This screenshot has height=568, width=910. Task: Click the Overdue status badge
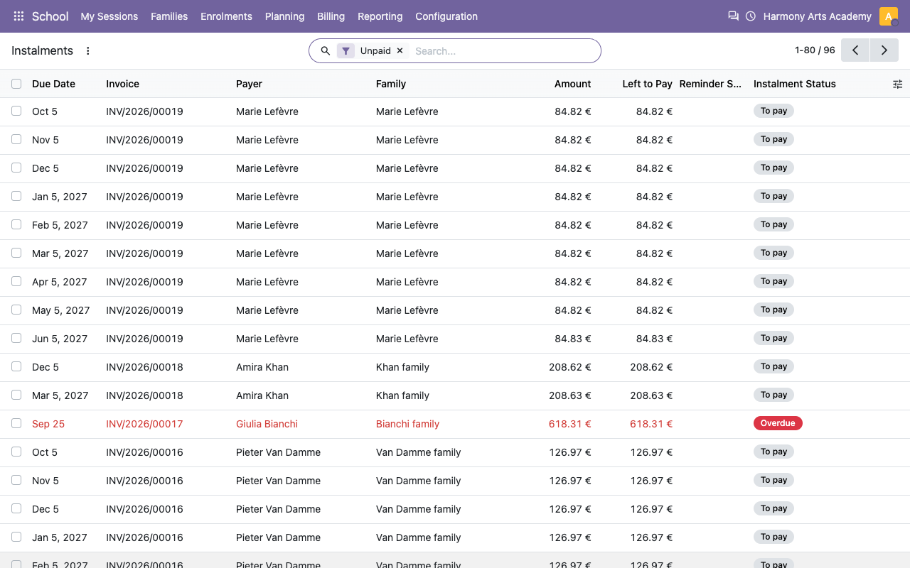click(x=778, y=423)
